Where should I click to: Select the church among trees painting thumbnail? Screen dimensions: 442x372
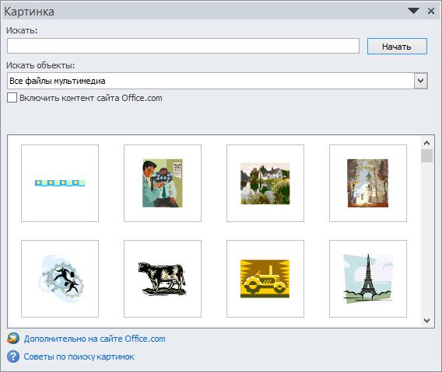368,183
